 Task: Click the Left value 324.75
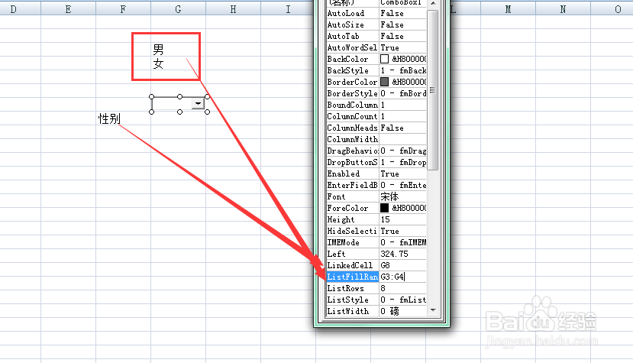[403, 254]
